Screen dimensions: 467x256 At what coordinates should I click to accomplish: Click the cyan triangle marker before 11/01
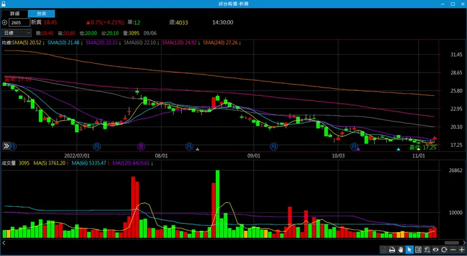[398, 149]
